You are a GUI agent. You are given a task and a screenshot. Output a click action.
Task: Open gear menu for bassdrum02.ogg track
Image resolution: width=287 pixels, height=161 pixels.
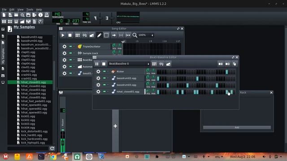click(98, 78)
